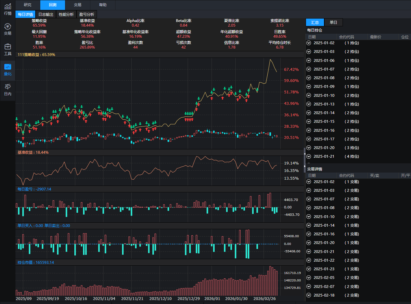Expand the 2025-02-18 trade details row
The height and width of the screenshot is (304, 411).
(309, 295)
